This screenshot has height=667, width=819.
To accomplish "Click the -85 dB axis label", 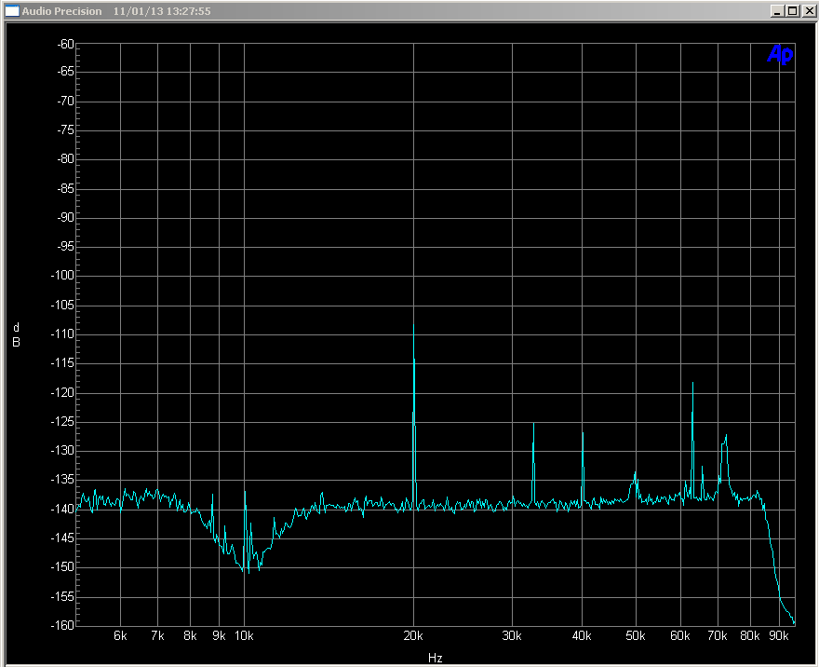I will pos(65,189).
